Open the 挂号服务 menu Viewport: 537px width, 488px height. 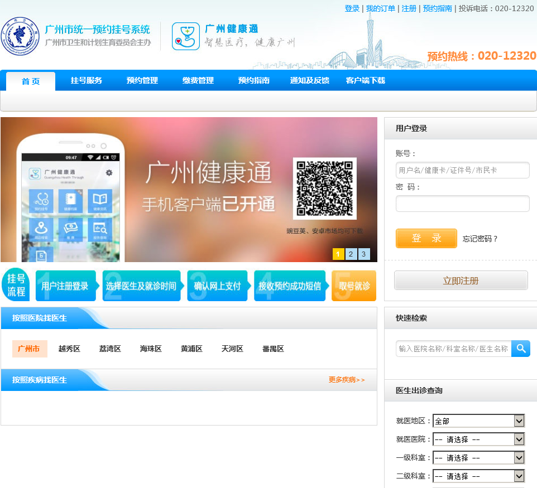point(87,80)
